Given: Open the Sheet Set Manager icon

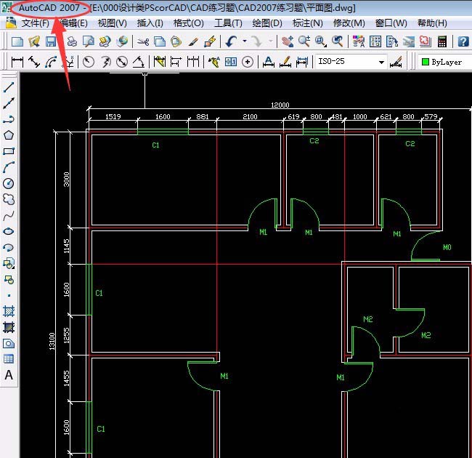Looking at the screenshot, I should pos(409,41).
